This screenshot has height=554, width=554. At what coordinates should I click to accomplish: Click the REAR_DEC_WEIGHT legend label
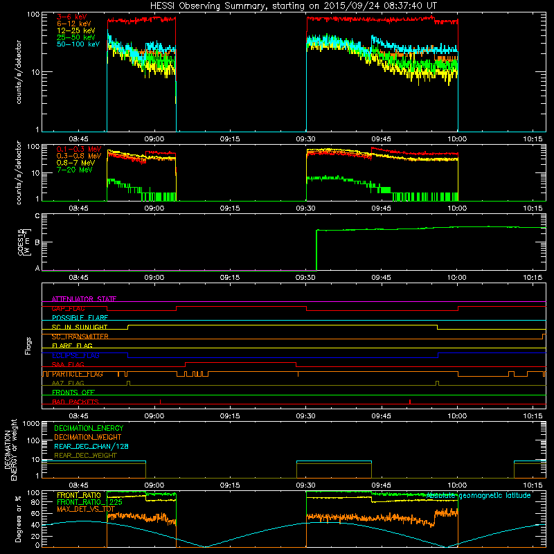click(85, 456)
